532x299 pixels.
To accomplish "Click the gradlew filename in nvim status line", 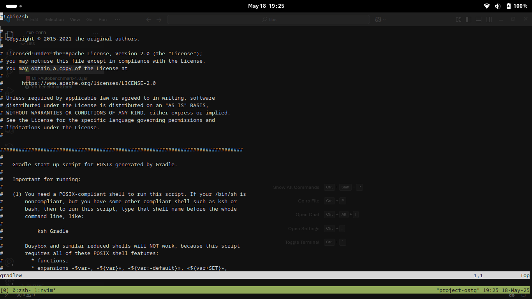I will (11, 275).
